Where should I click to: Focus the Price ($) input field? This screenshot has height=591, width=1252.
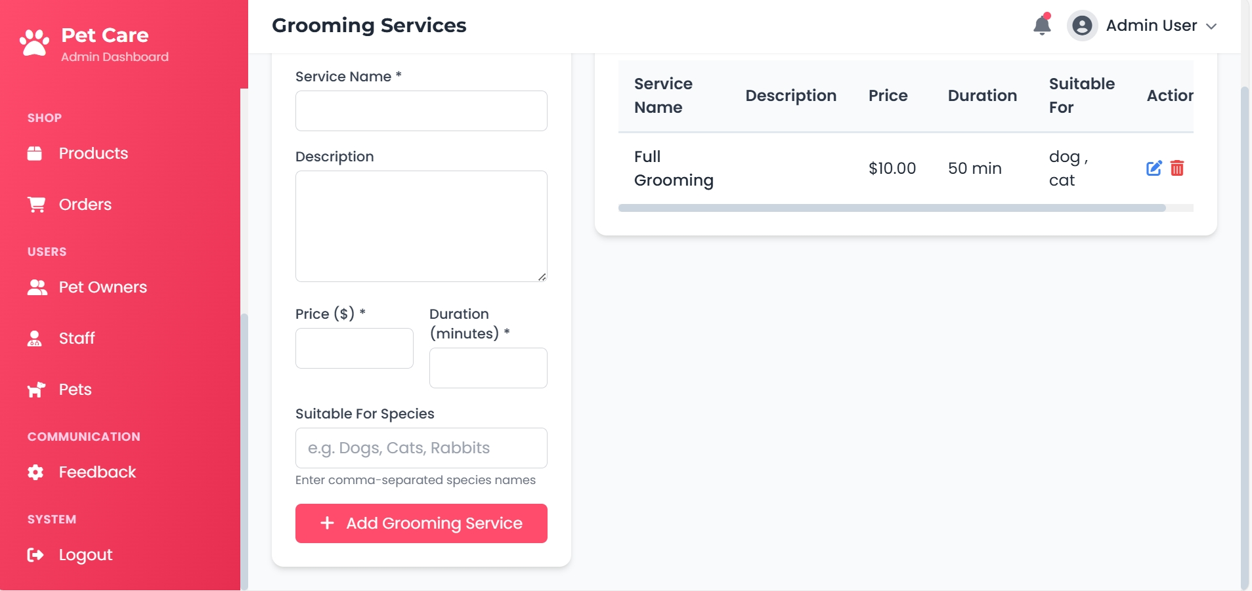(354, 348)
